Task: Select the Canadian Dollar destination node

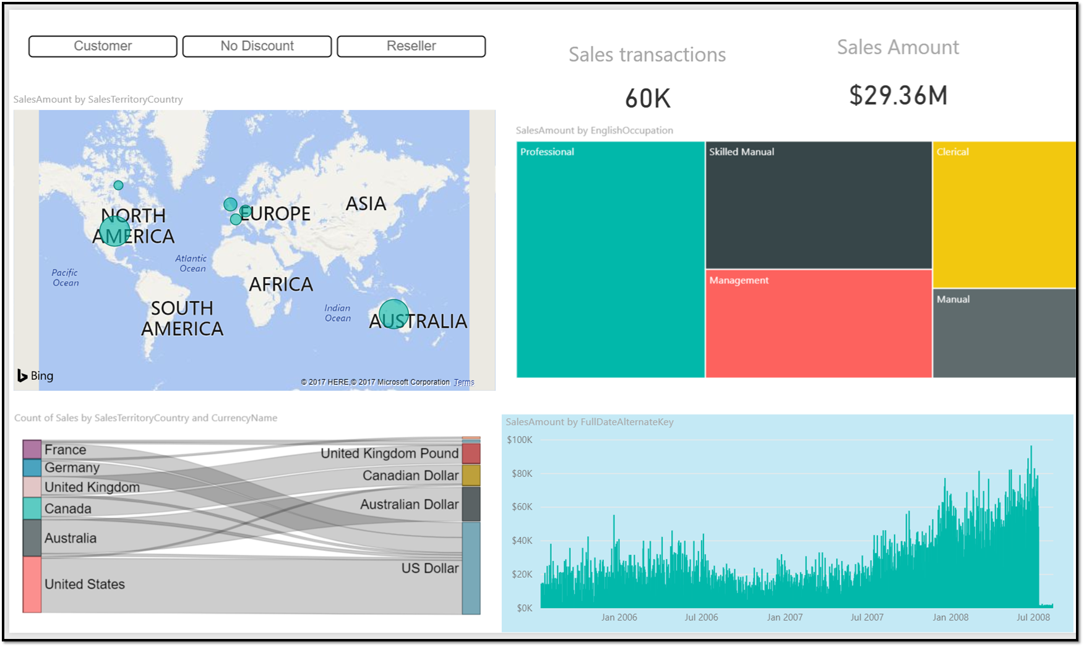Action: click(x=471, y=475)
